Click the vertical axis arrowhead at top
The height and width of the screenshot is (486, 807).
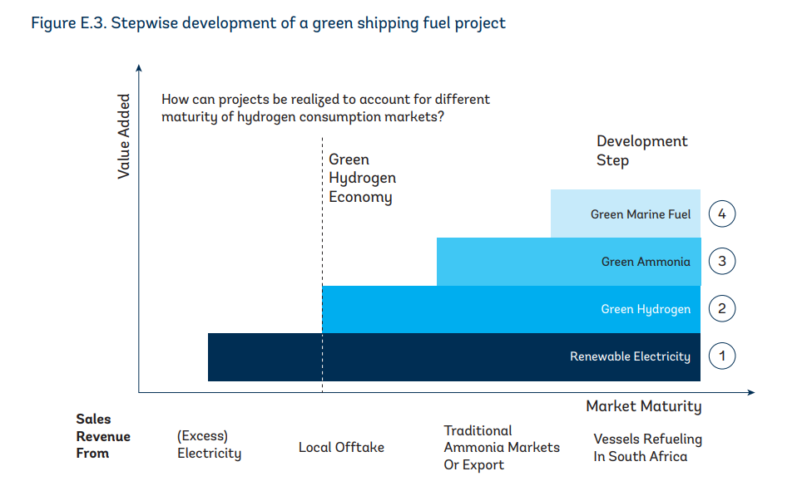tap(139, 68)
